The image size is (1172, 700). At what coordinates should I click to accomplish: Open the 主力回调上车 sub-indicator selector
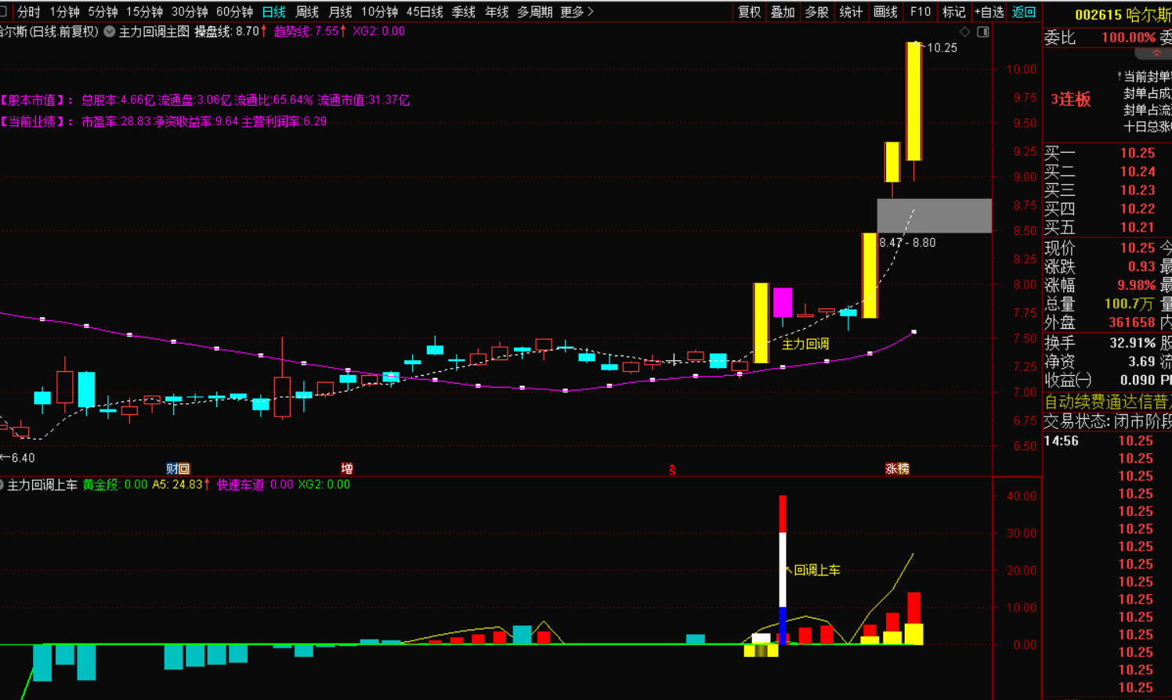[x=2, y=485]
